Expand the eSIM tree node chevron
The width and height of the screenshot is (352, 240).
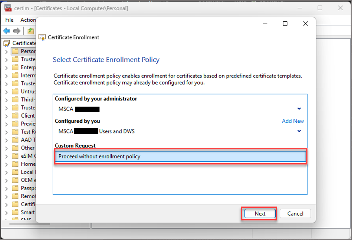[x=6, y=156]
